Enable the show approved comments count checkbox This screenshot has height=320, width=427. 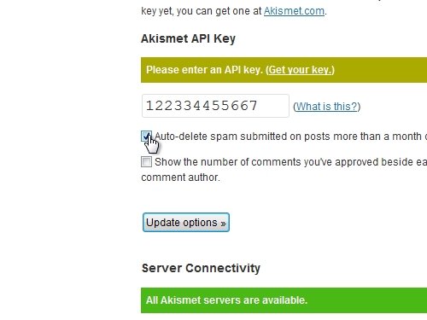(x=146, y=162)
